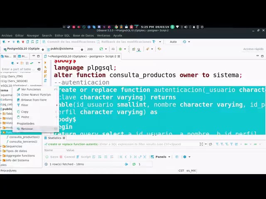Click the Rollback de las modificaciones button

point(124,42)
